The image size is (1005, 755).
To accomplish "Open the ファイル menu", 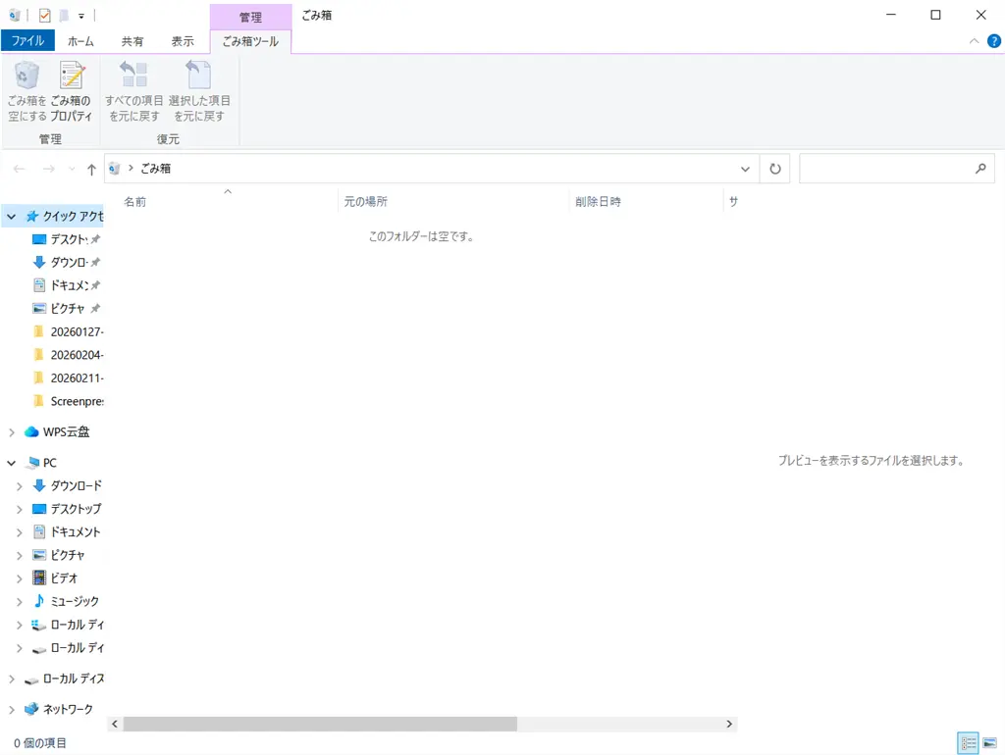I will pyautogui.click(x=27, y=40).
